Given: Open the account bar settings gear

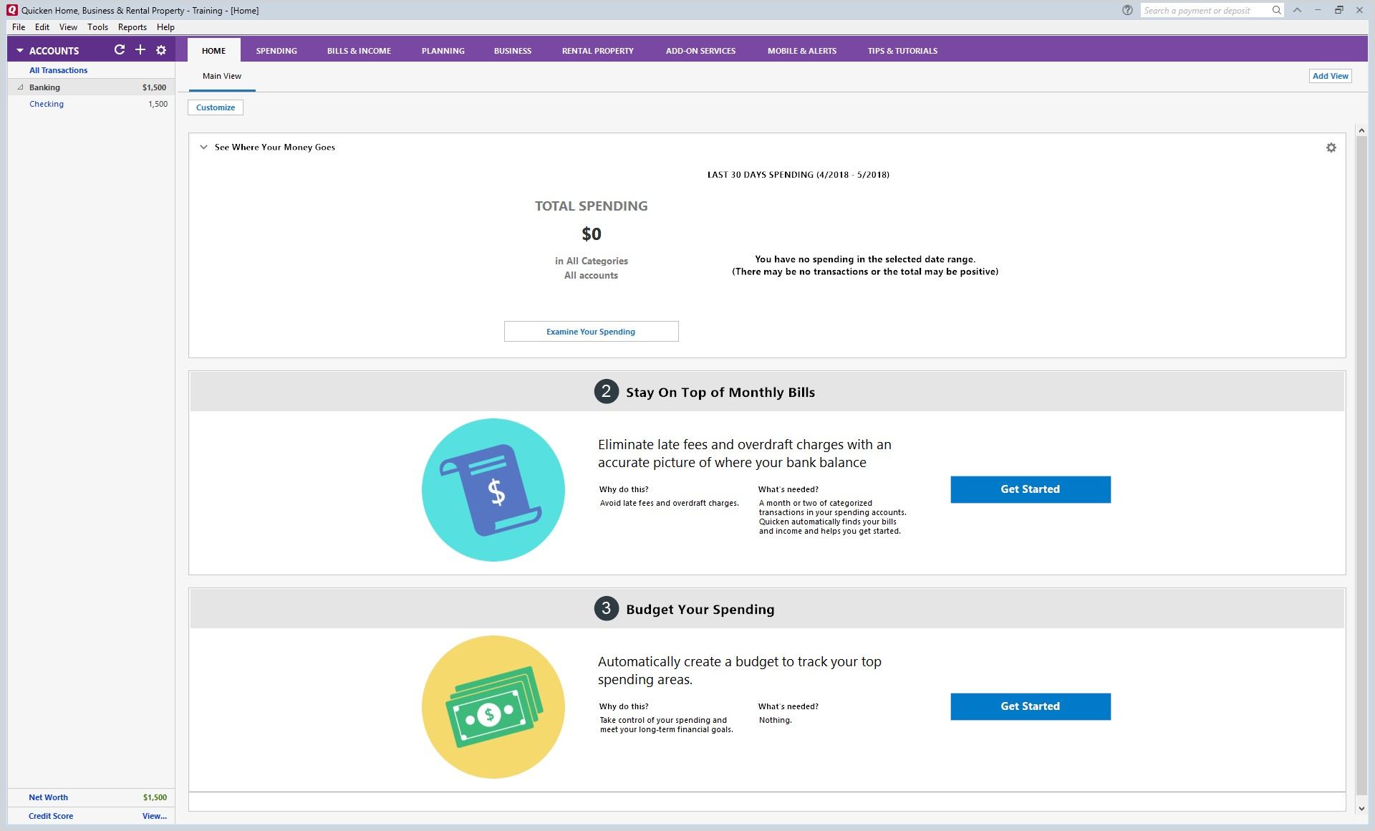Looking at the screenshot, I should pyautogui.click(x=161, y=50).
